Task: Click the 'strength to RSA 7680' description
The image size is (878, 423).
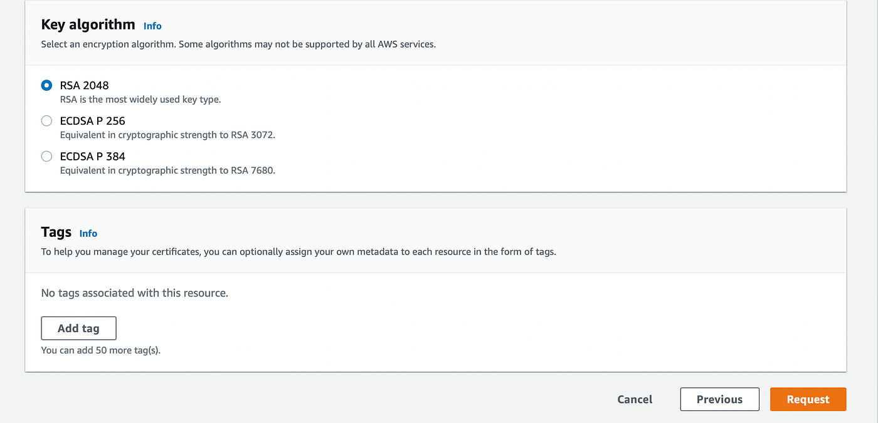Action: pos(167,170)
